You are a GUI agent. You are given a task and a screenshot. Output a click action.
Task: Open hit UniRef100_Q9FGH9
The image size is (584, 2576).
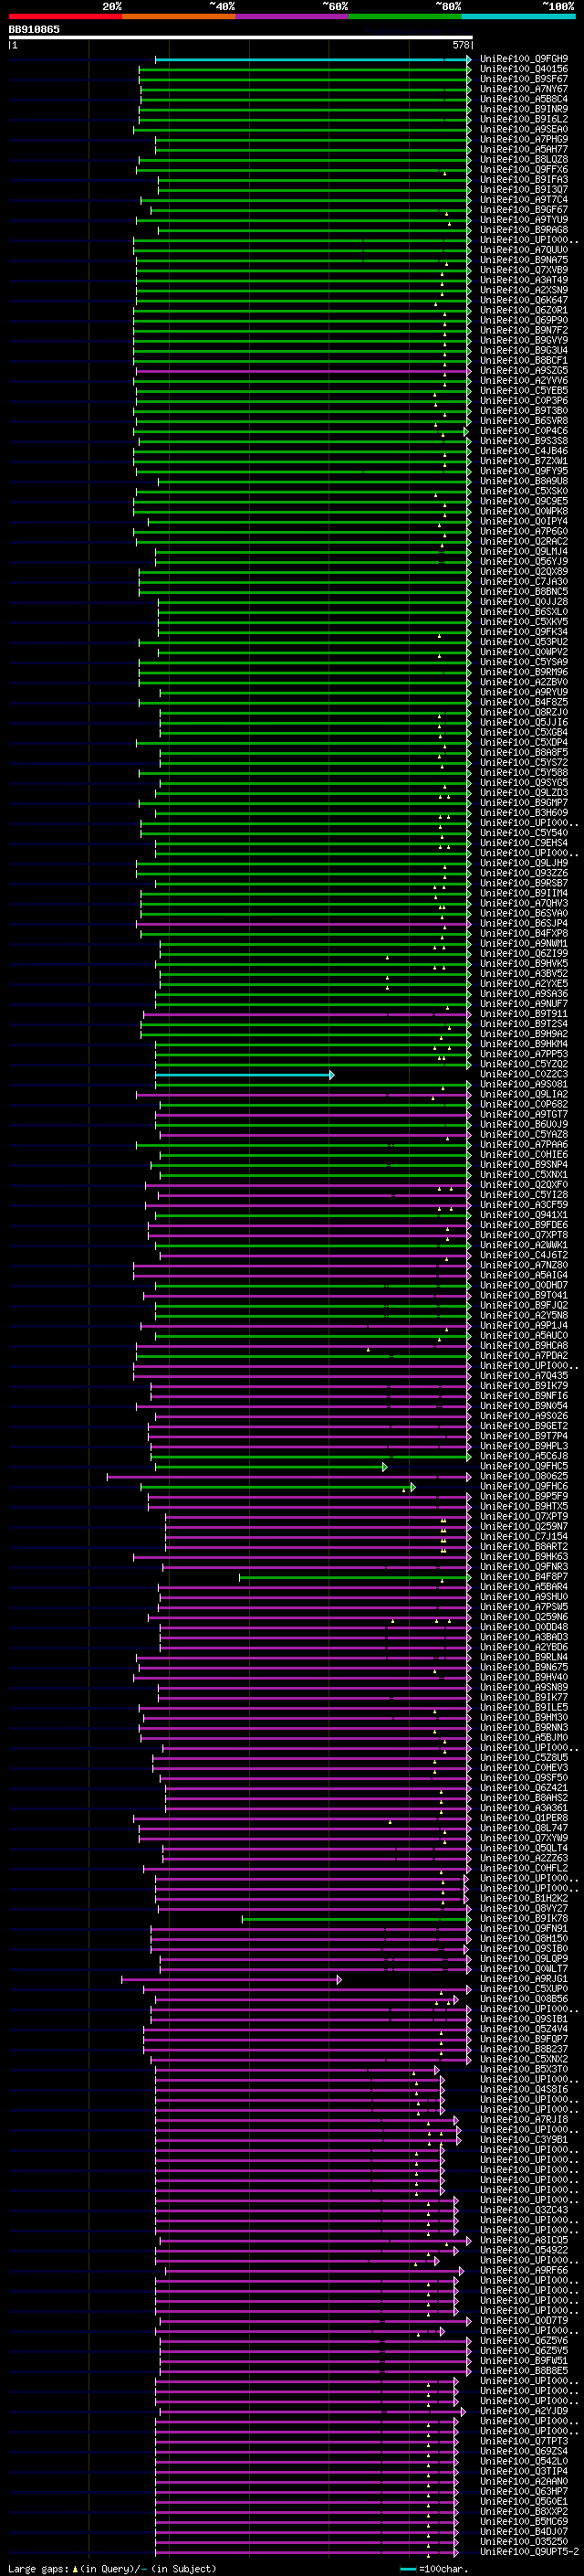click(524, 59)
